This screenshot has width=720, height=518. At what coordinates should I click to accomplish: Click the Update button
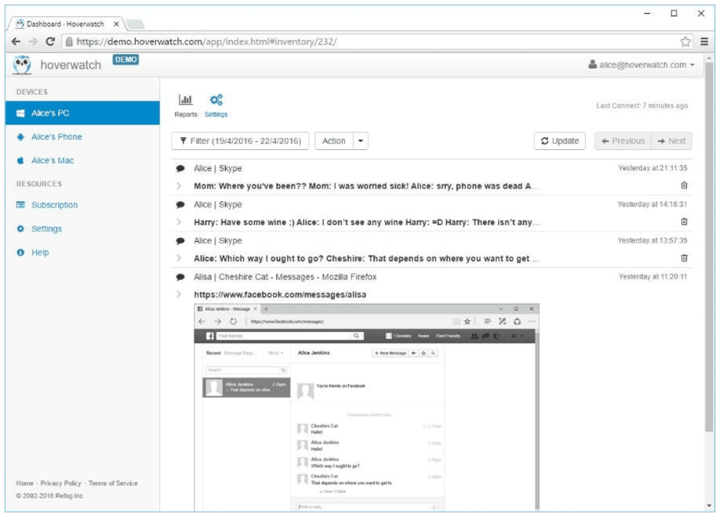click(560, 141)
